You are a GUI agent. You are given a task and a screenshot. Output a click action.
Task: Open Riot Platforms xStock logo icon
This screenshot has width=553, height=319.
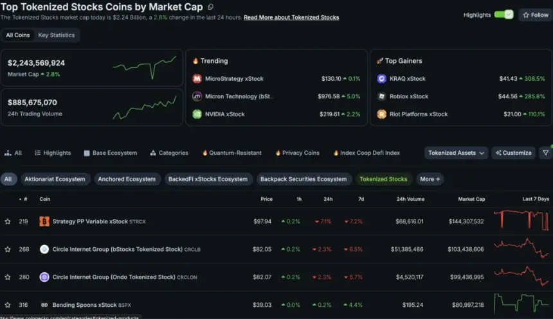[381, 114]
